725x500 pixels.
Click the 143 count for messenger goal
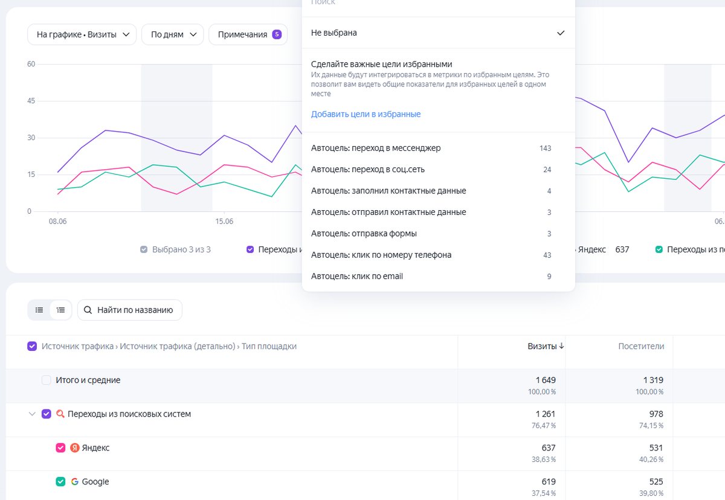tap(546, 148)
